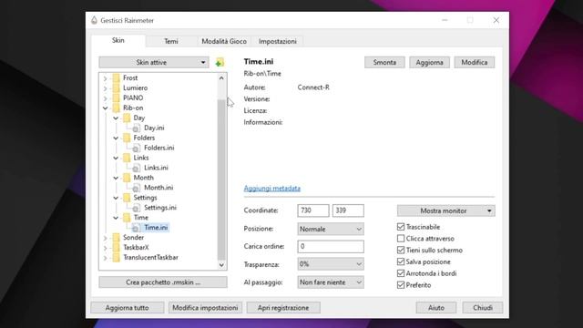583x328 pixels.
Task: Expand the Lumiero tree node
Action: 106,88
